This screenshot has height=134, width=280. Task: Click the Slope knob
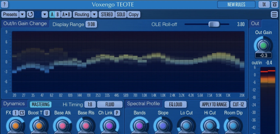(163, 126)
